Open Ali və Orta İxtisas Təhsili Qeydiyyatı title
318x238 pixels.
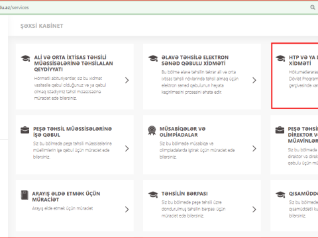[x=74, y=63]
